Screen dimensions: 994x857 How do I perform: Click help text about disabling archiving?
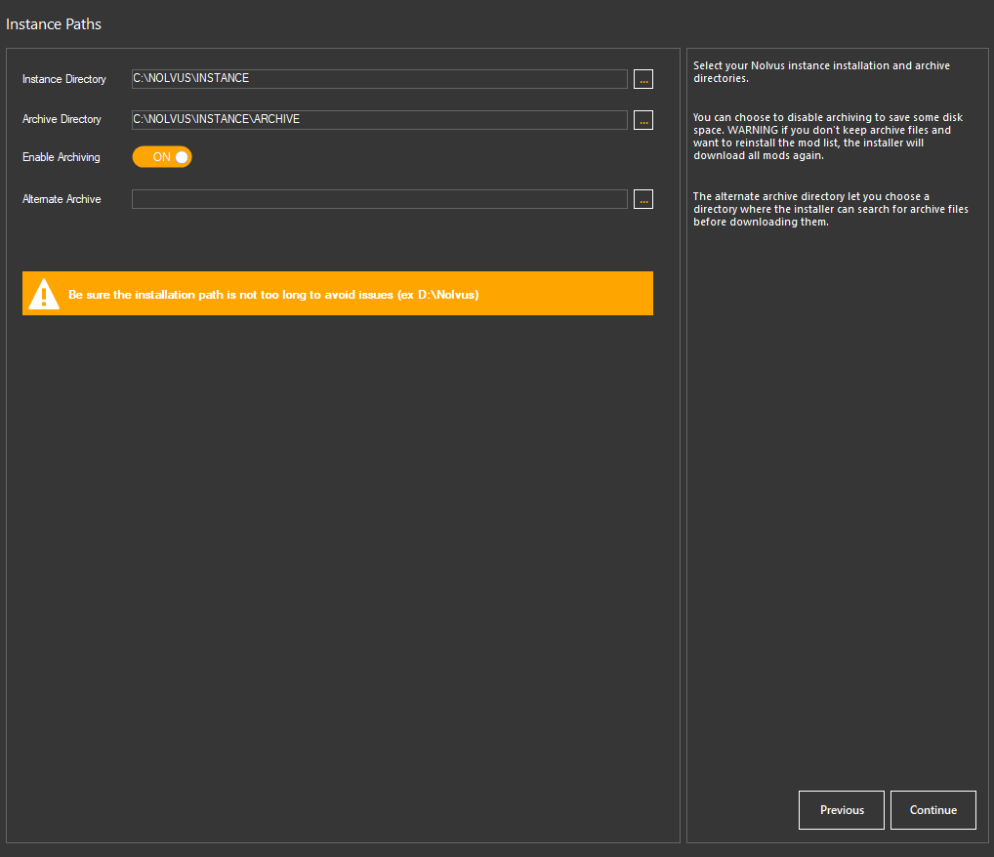[x=828, y=137]
